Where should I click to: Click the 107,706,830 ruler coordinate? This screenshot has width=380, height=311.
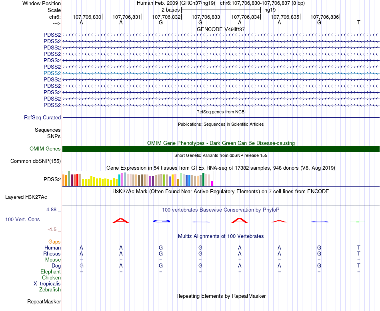(x=87, y=17)
